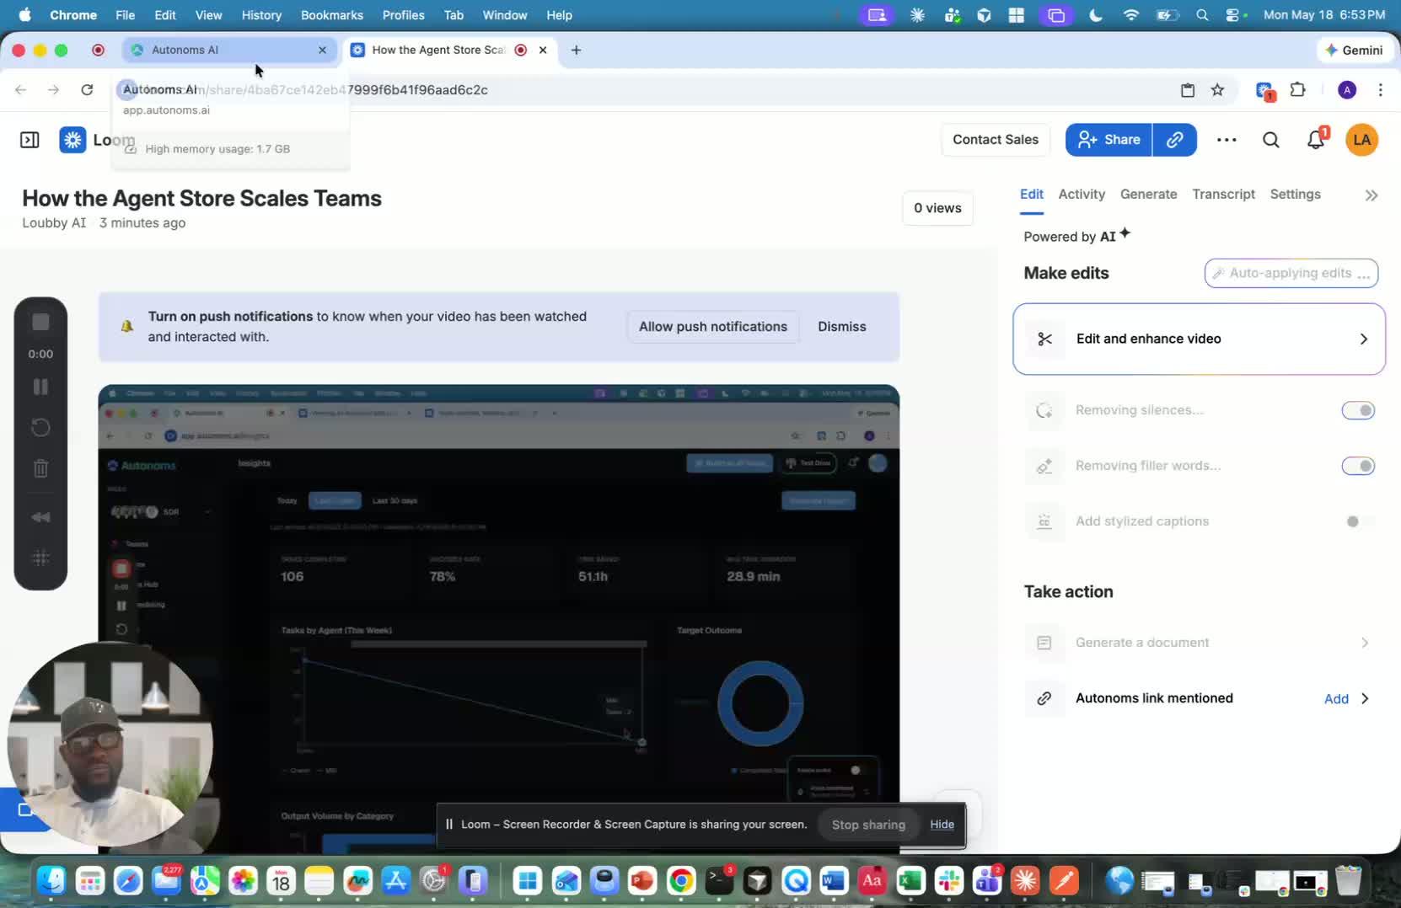Viewport: 1401px width, 908px height.
Task: Open the Chrome extensions puzzle icon
Action: click(1298, 90)
